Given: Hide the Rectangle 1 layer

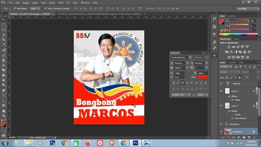Looking at the screenshot, I should [221, 131].
